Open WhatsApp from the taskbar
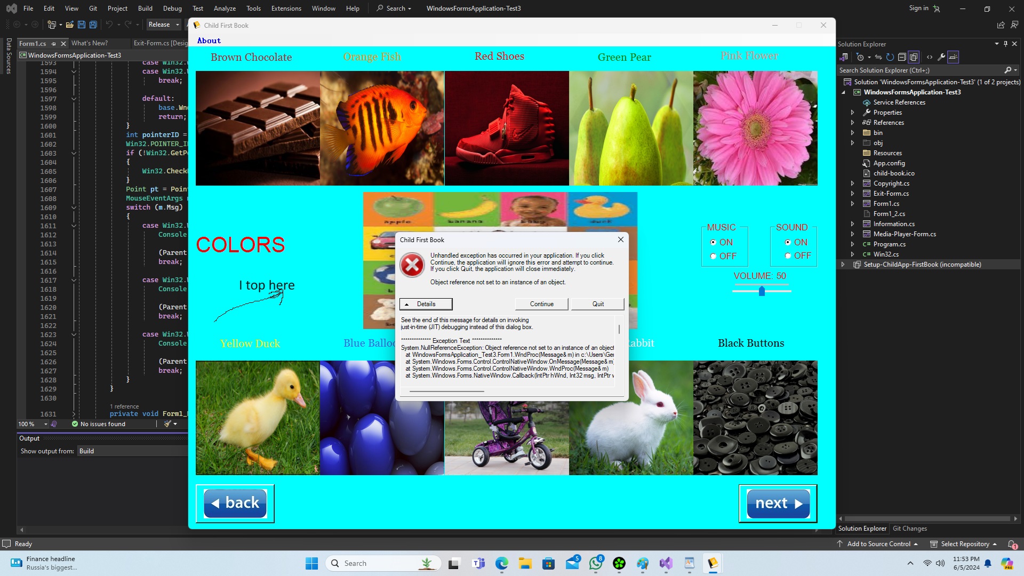Image resolution: width=1024 pixels, height=576 pixels. (596, 563)
